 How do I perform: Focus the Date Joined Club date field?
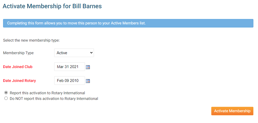click(x=69, y=67)
